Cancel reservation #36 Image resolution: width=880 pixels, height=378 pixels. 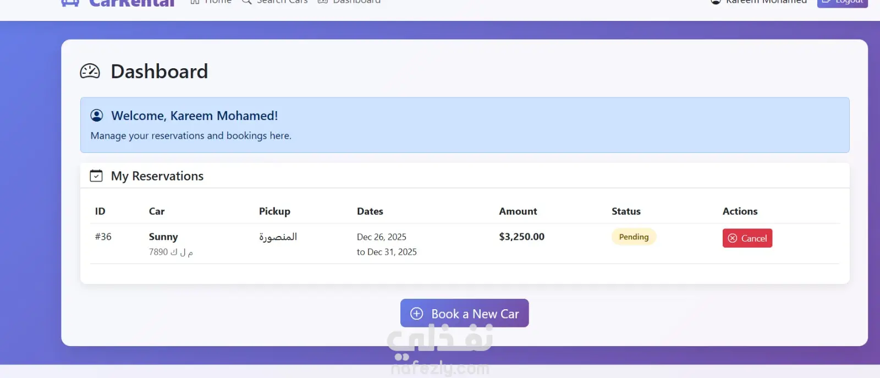pyautogui.click(x=747, y=238)
